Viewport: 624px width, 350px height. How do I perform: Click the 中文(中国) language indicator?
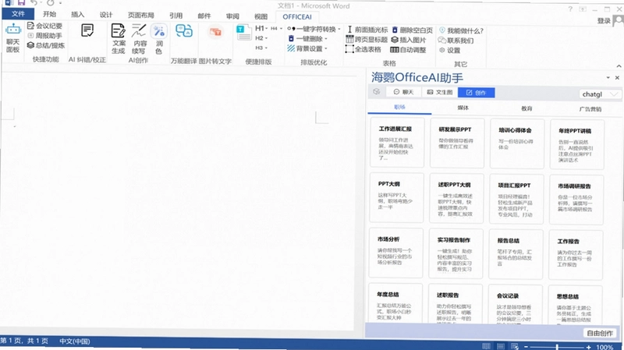[75, 341]
